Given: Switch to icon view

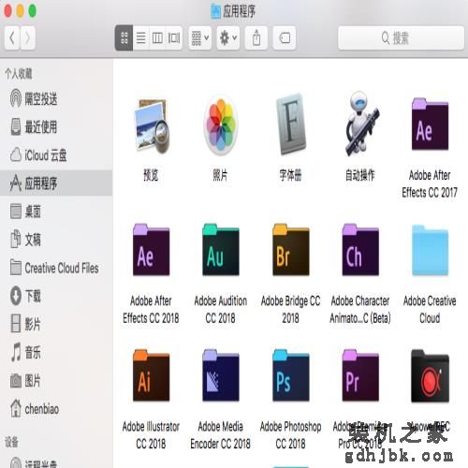Looking at the screenshot, I should [124, 38].
